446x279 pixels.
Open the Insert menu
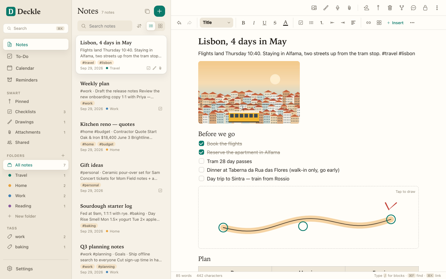point(395,23)
